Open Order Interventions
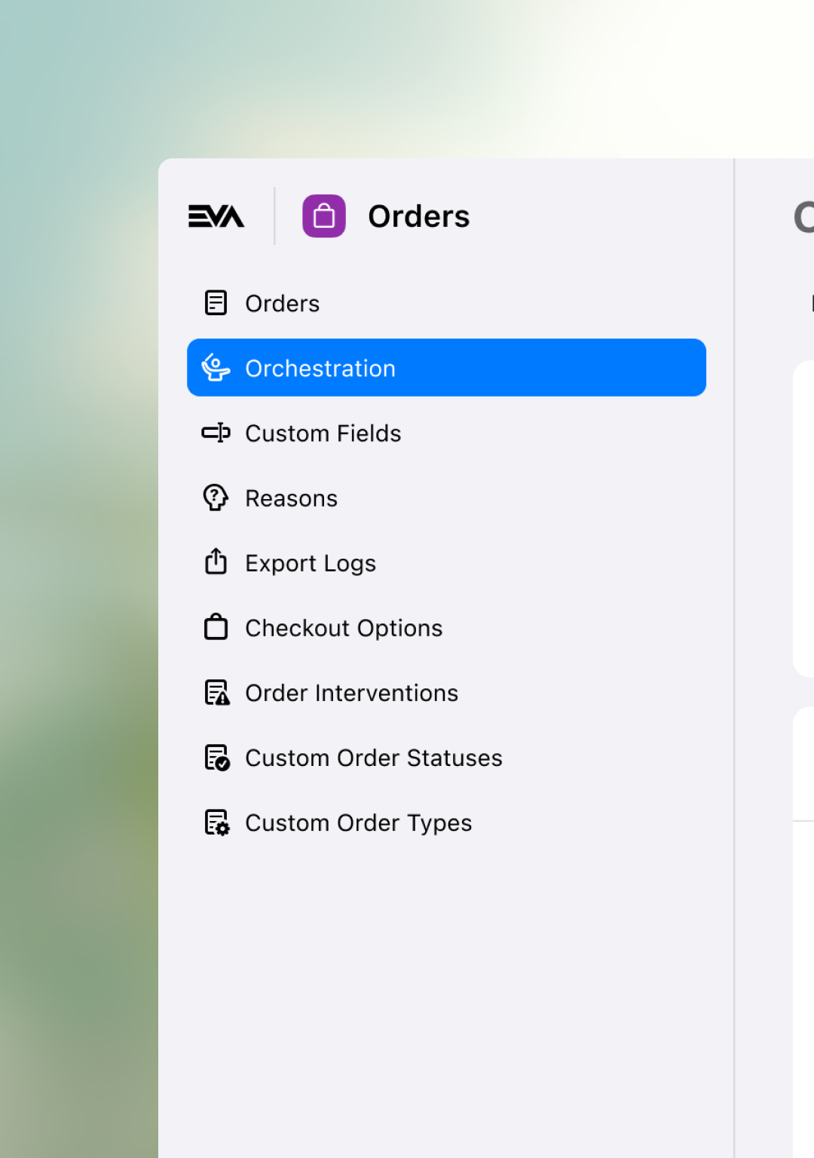 pyautogui.click(x=351, y=692)
